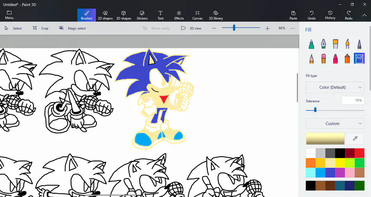This screenshot has height=197, width=371.
Task: Select the Oil brush
Action: point(335,44)
